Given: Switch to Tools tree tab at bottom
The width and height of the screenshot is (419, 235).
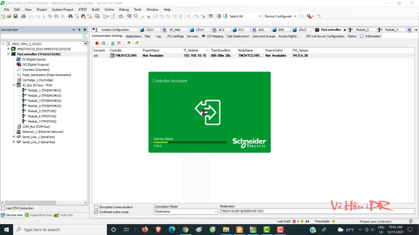Looking at the screenshot, I should (64, 215).
